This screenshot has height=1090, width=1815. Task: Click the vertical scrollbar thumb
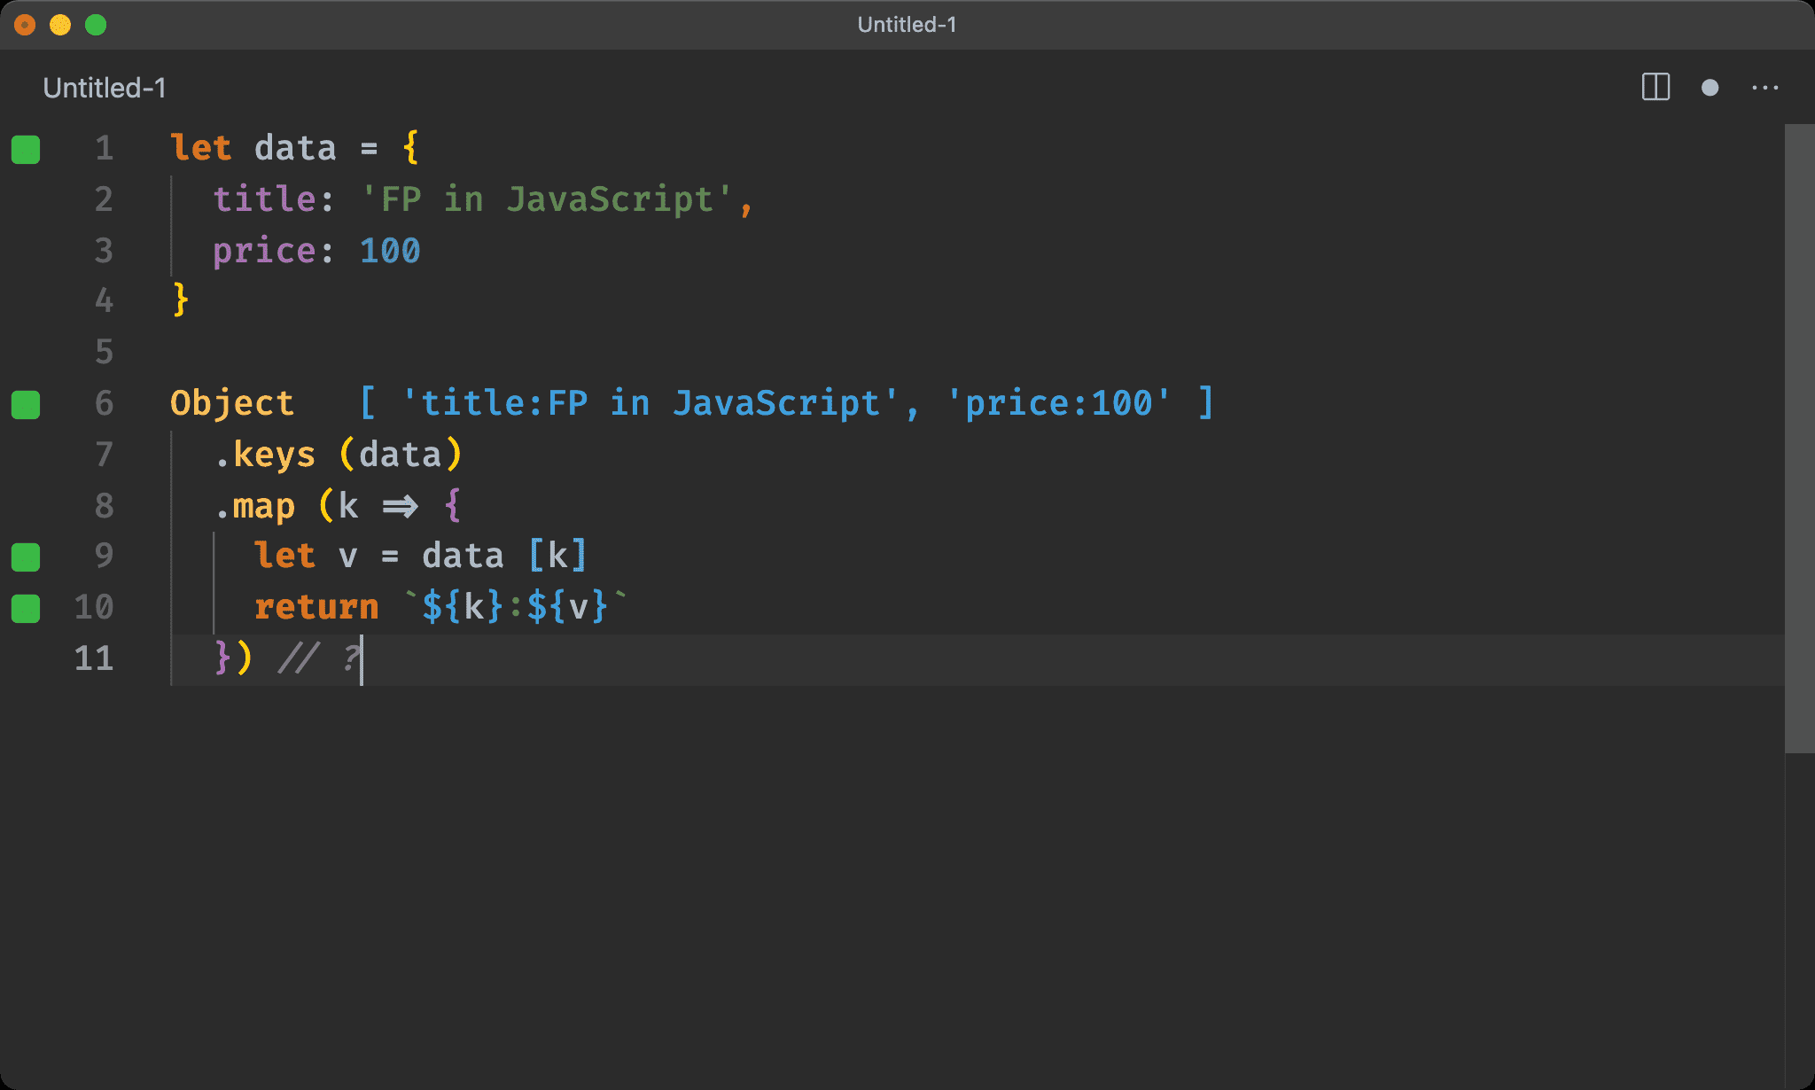tap(1799, 439)
